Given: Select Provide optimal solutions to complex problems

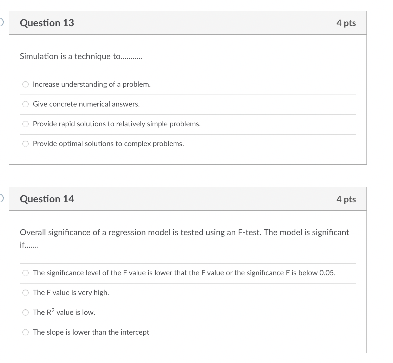Looking at the screenshot, I should point(26,144).
